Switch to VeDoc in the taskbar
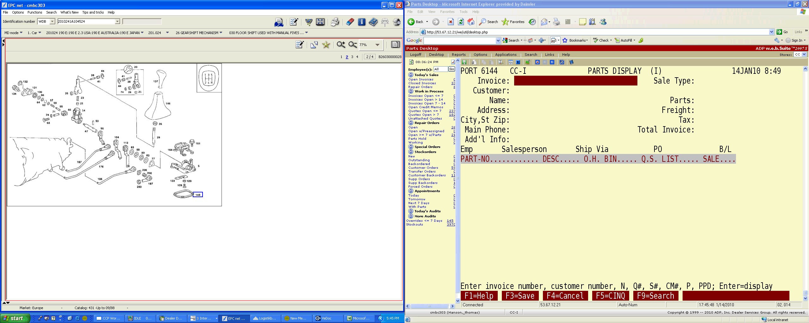This screenshot has height=323, width=809. 328,318
